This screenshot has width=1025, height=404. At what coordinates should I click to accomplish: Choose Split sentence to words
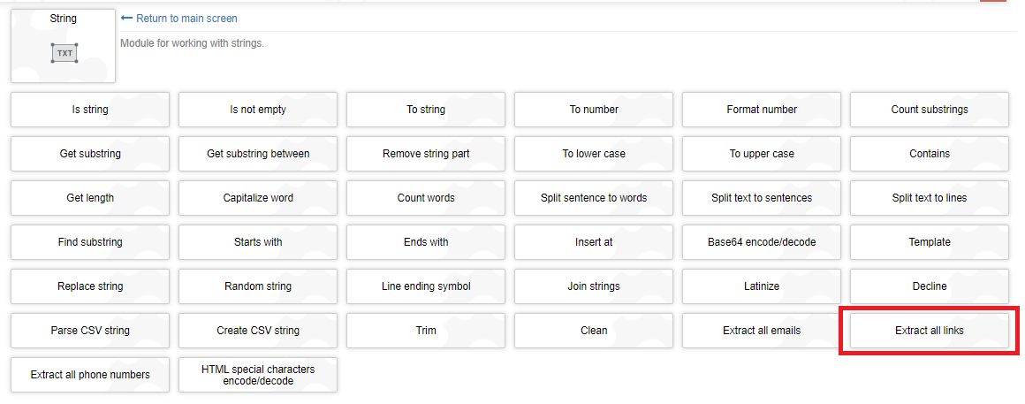[x=594, y=198]
